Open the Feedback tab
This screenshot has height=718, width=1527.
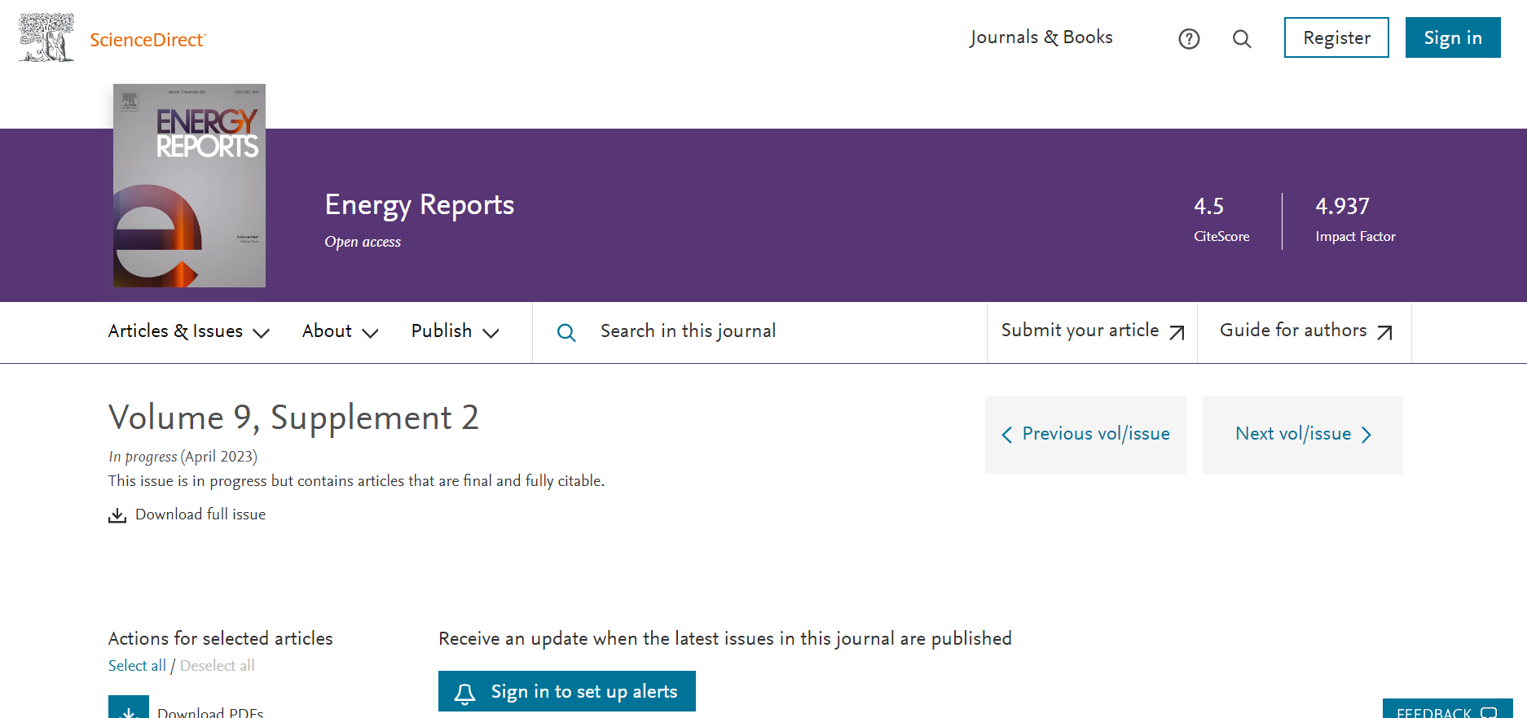(1447, 708)
